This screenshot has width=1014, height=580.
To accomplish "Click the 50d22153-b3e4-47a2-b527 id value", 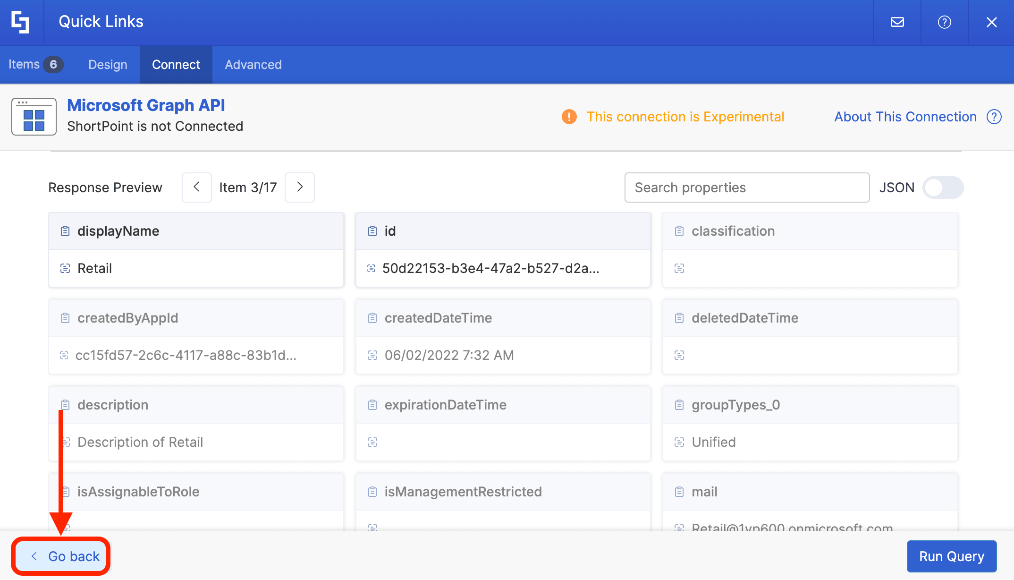I will [491, 268].
